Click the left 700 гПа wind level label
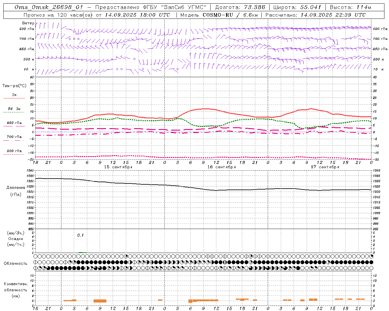 click(x=27, y=39)
